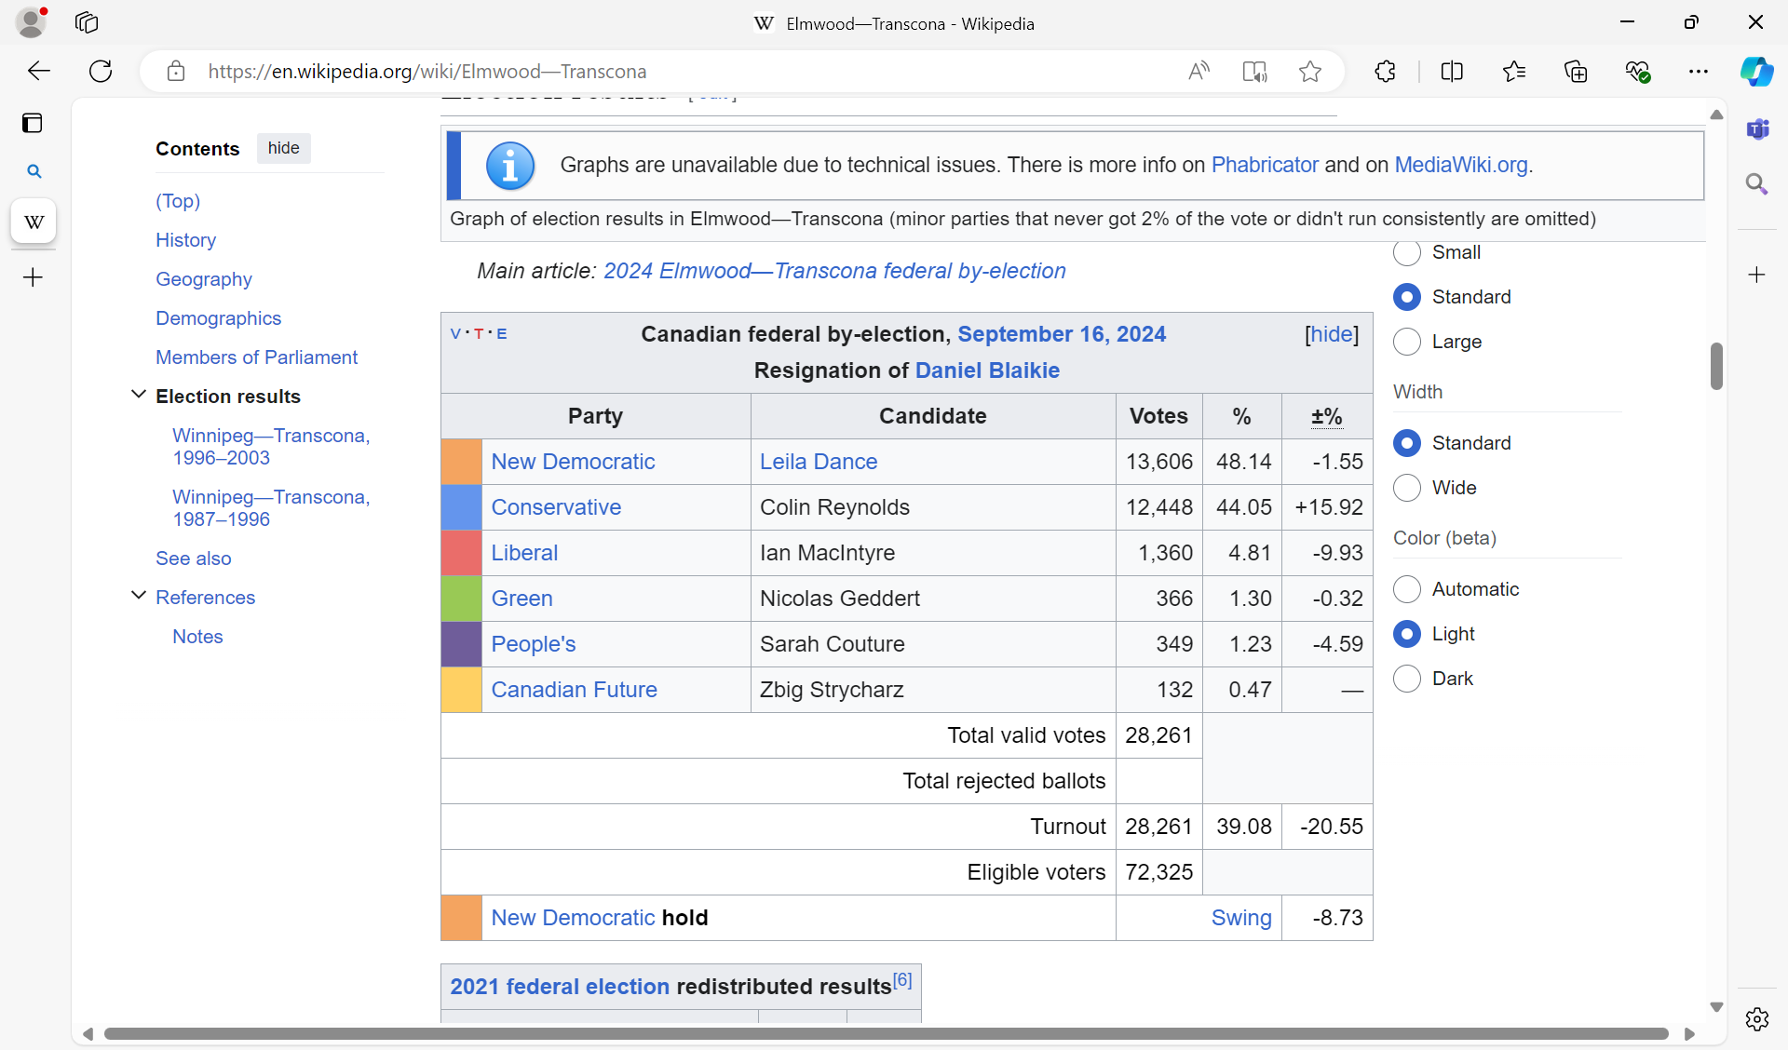The width and height of the screenshot is (1788, 1050).
Task: Open the Daniel Blaikie link
Action: tap(987, 370)
